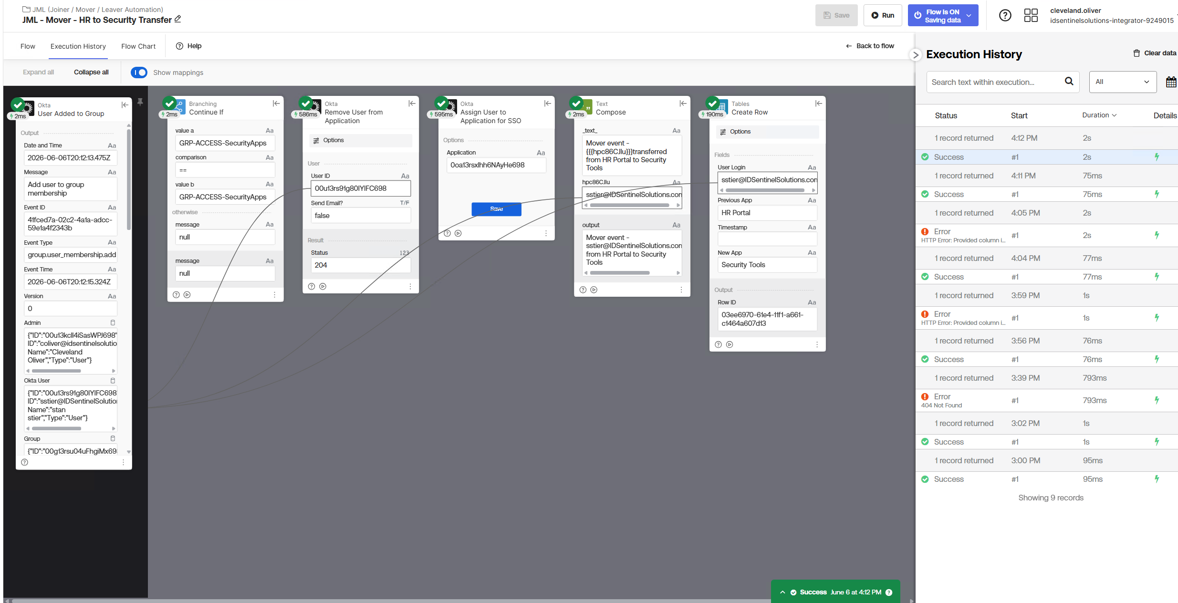
Task: Open the three-dot menu on Continue If card
Action: [x=274, y=295]
